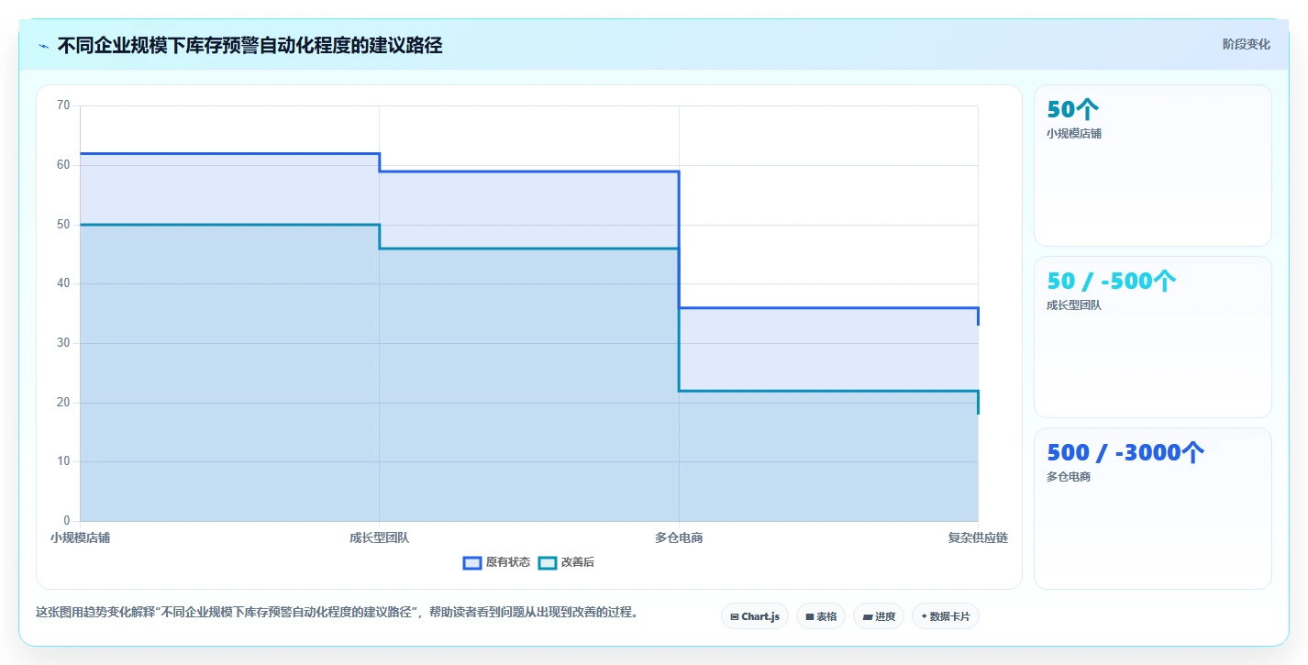This screenshot has height=665, width=1308.
Task: Click the 多仓电商 caption in third card
Action: [1069, 477]
